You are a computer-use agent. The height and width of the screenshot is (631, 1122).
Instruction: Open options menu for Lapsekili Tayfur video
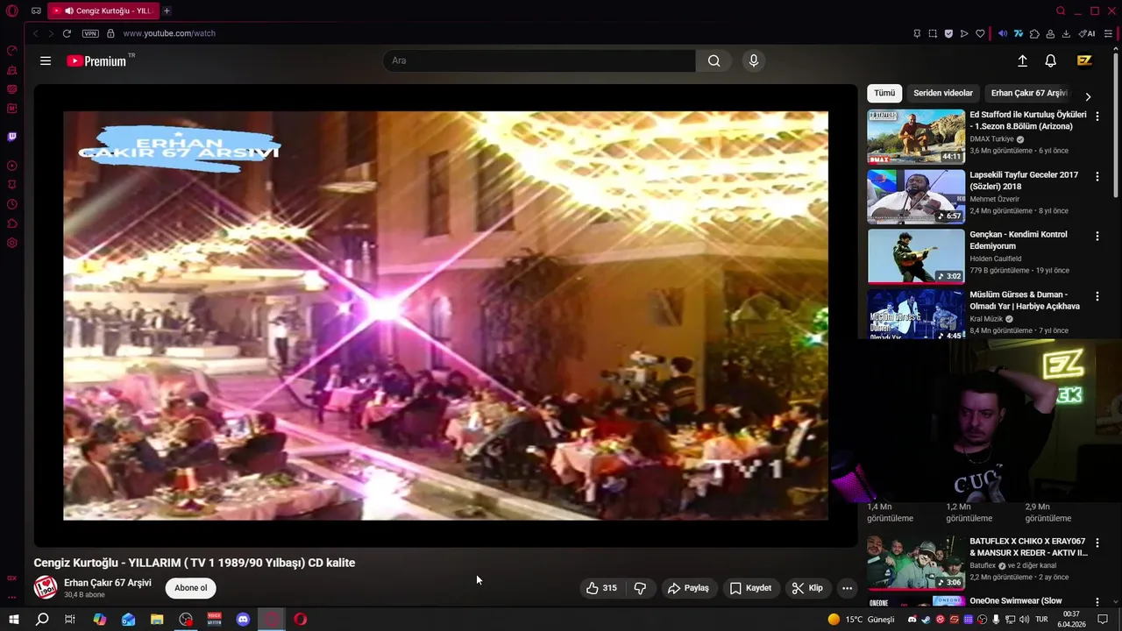[1097, 176]
